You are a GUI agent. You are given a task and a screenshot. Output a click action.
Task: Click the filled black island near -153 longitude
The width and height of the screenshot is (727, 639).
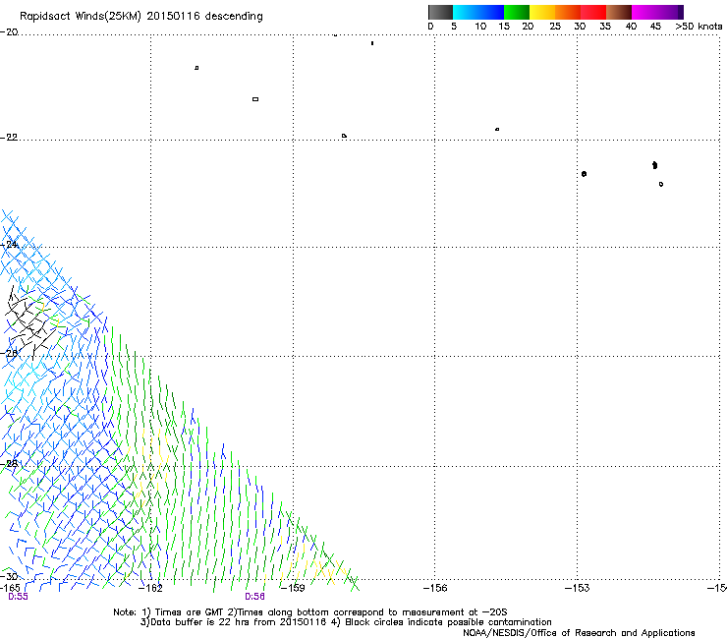click(584, 174)
